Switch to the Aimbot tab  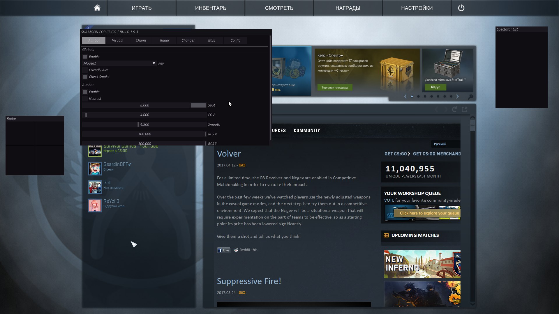(x=94, y=40)
